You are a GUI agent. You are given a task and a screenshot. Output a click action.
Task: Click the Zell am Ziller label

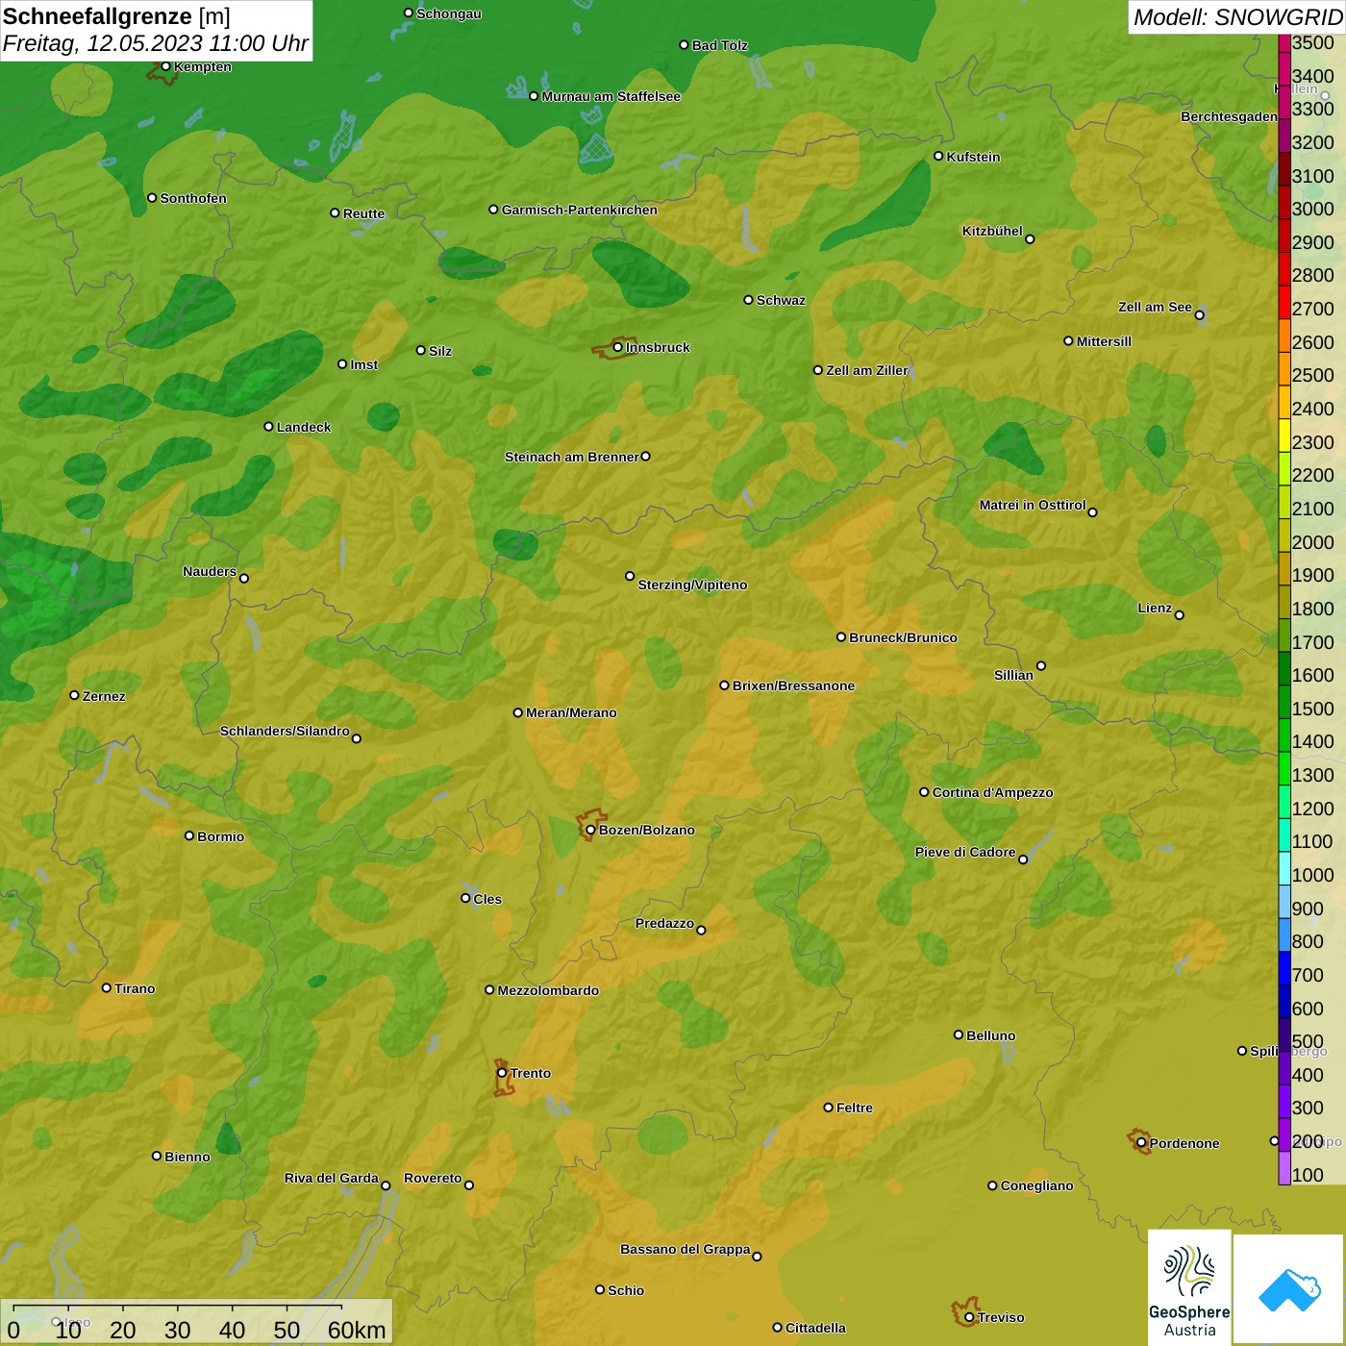tap(867, 370)
